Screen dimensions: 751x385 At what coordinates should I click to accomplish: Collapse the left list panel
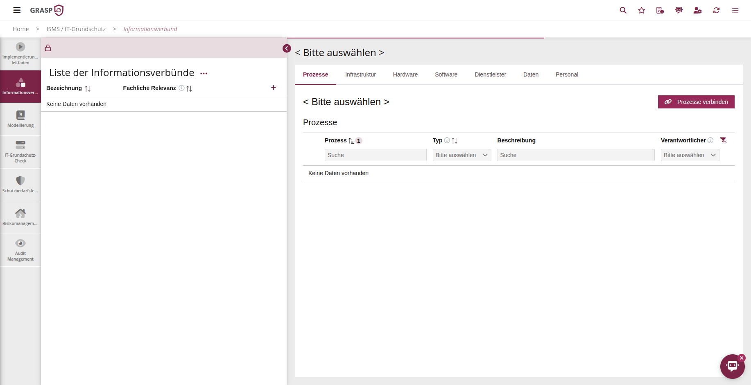click(287, 49)
